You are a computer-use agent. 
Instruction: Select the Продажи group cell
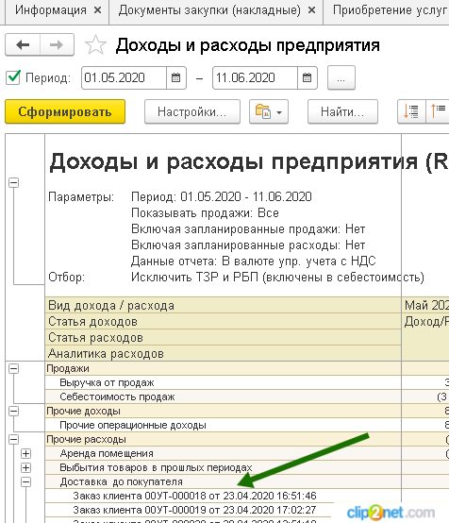point(223,368)
